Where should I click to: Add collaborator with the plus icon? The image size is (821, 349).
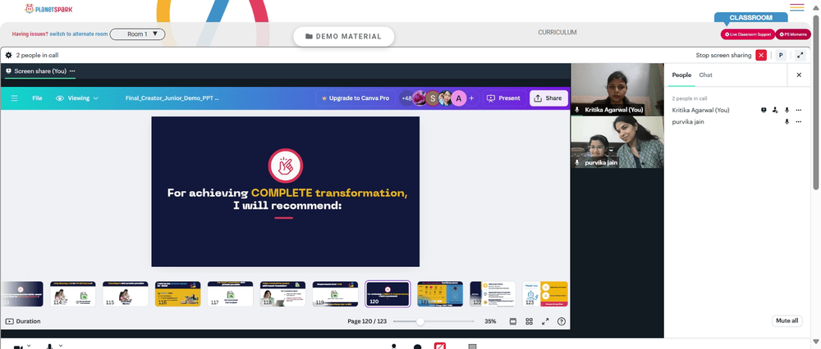[471, 98]
